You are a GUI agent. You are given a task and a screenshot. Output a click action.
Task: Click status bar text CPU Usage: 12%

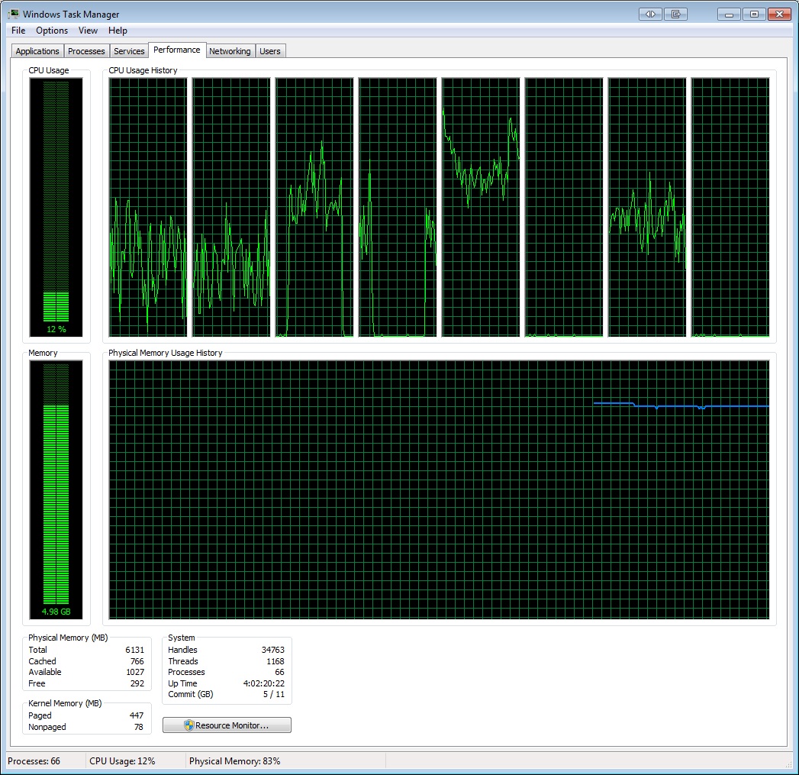[x=122, y=760]
